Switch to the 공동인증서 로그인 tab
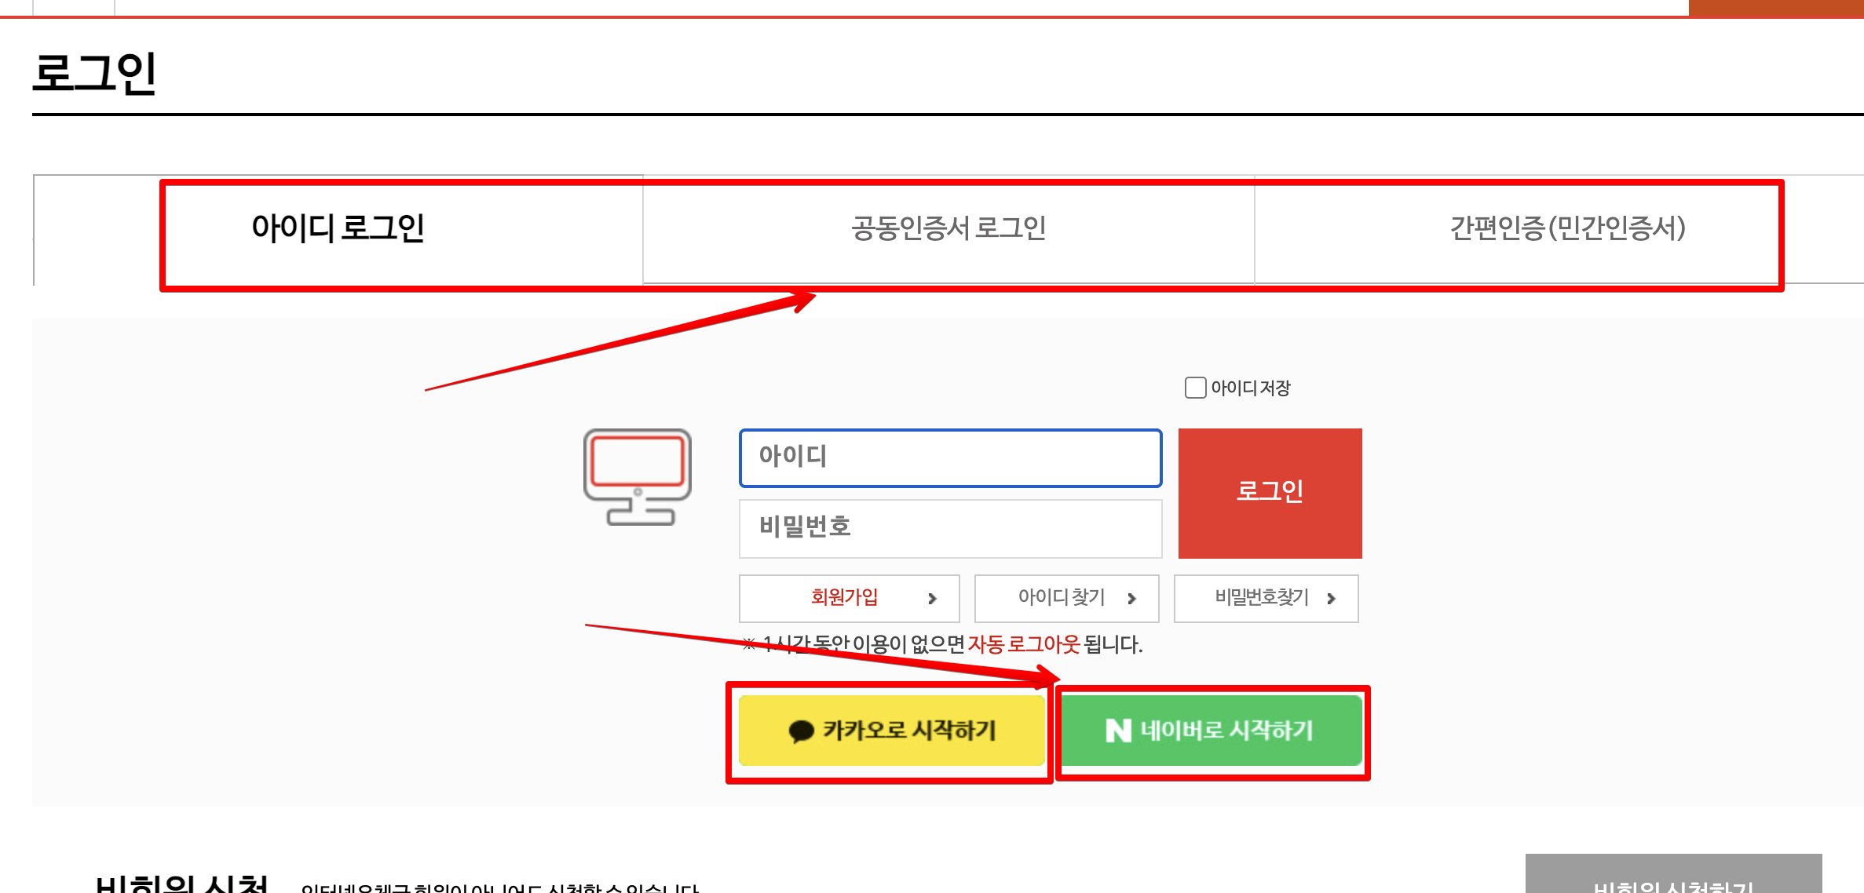This screenshot has height=893, width=1864. (x=948, y=231)
